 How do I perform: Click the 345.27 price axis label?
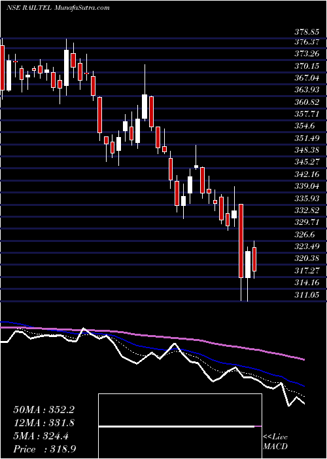pos(306,162)
